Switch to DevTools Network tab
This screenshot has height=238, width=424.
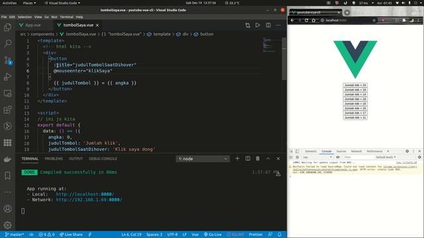point(356,151)
